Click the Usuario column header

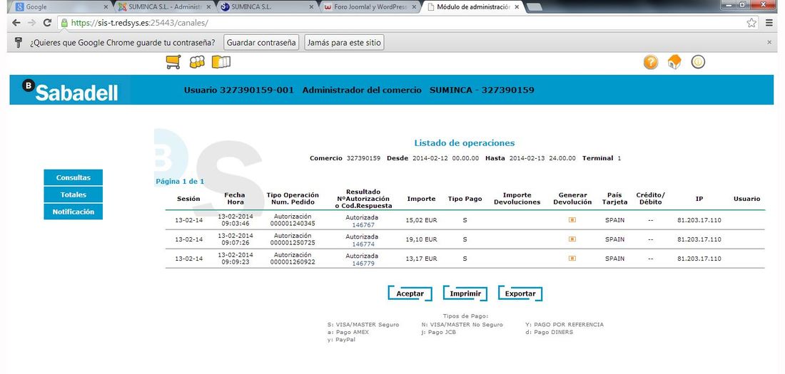pyautogui.click(x=746, y=199)
